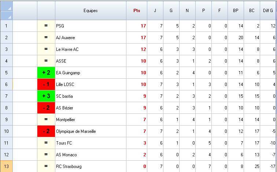This screenshot has width=277, height=172.
Task: Click the AS Monaco team cell
Action: click(91, 155)
